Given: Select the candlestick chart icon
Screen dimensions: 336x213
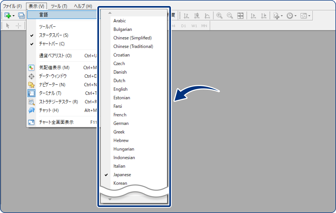Looking at the screenshot, I should 197,16.
